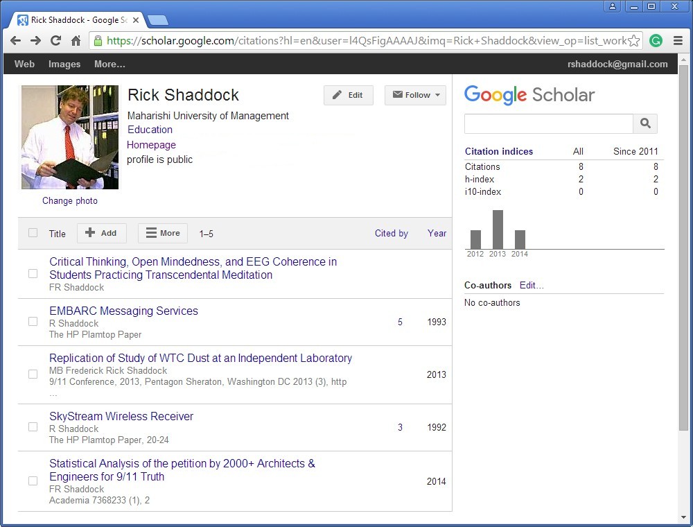Check the Critical Thinking article checkbox
The image size is (693, 527).
33,274
